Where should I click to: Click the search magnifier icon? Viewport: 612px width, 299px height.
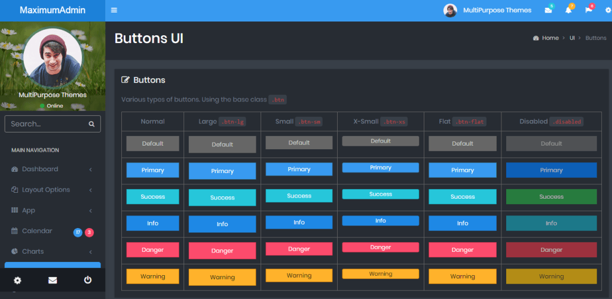[91, 124]
